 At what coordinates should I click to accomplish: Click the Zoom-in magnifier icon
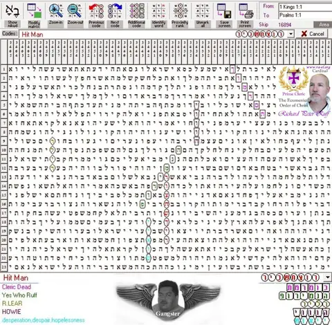tap(56, 11)
